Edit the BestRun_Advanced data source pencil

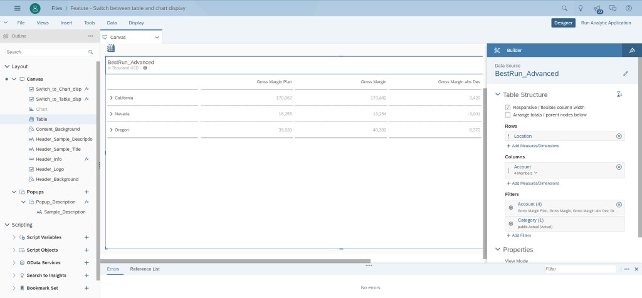pos(625,73)
